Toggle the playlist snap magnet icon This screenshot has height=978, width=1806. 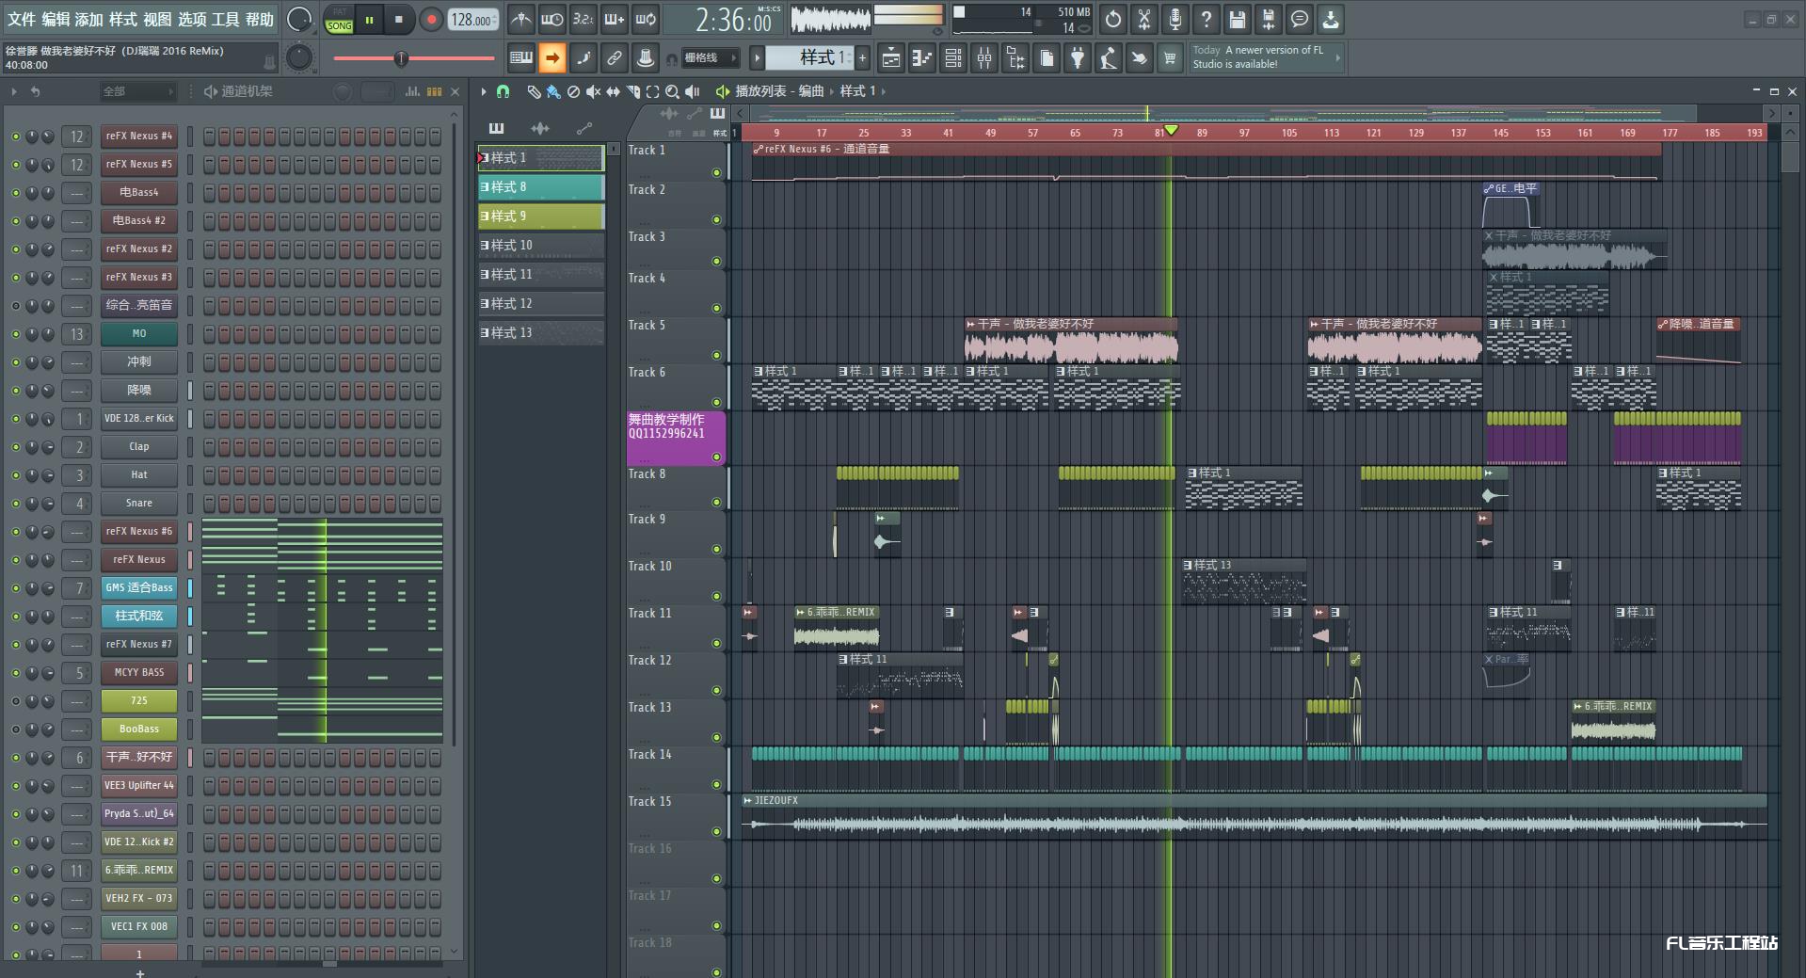[503, 91]
